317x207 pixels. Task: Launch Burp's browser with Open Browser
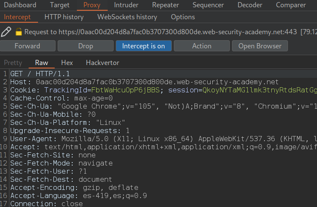click(x=260, y=46)
